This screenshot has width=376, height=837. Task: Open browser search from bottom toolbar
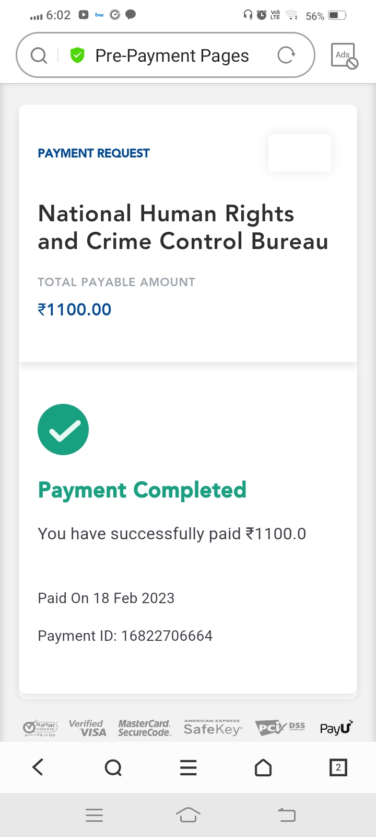[x=113, y=767]
